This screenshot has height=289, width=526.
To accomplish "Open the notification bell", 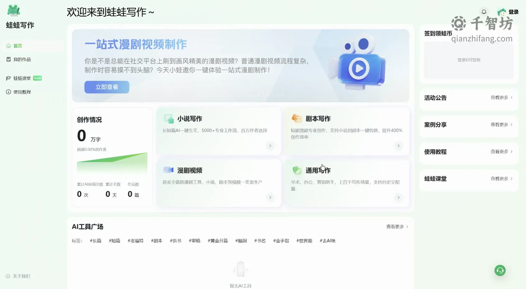I will 484,12.
